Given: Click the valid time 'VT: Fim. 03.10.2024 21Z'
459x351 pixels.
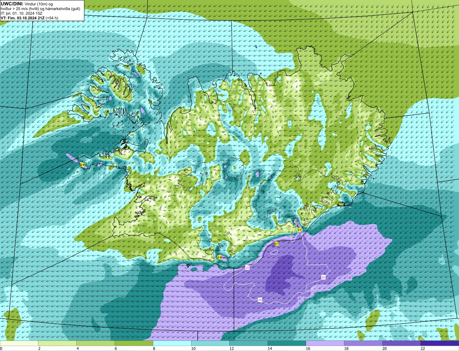Looking at the screenshot, I should click(23, 18).
